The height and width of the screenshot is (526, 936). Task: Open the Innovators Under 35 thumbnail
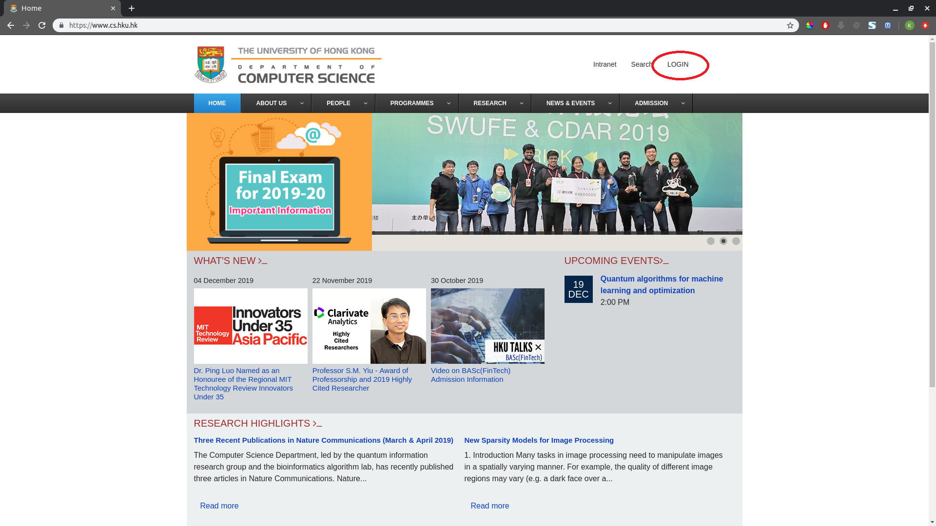coord(251,326)
